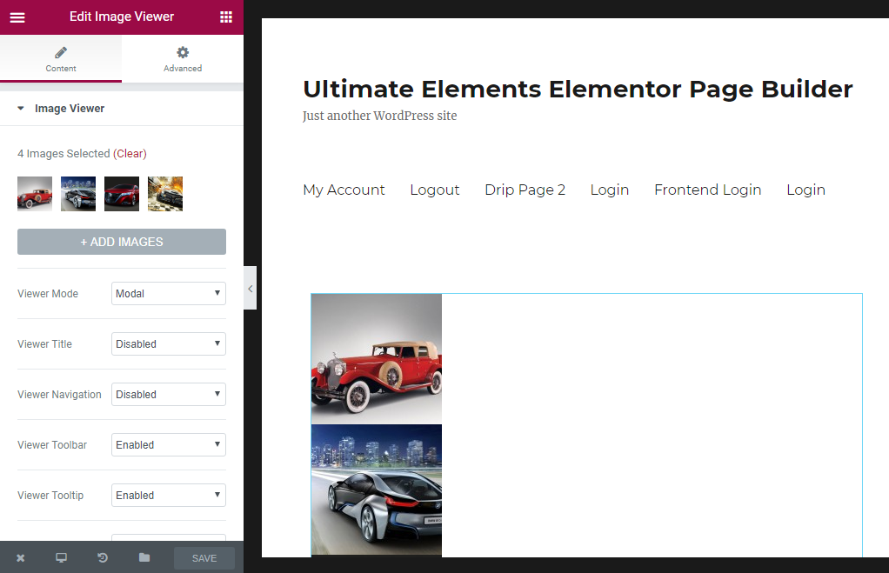The image size is (889, 573).
Task: Click the '4 Images Selected' text
Action: (x=63, y=154)
